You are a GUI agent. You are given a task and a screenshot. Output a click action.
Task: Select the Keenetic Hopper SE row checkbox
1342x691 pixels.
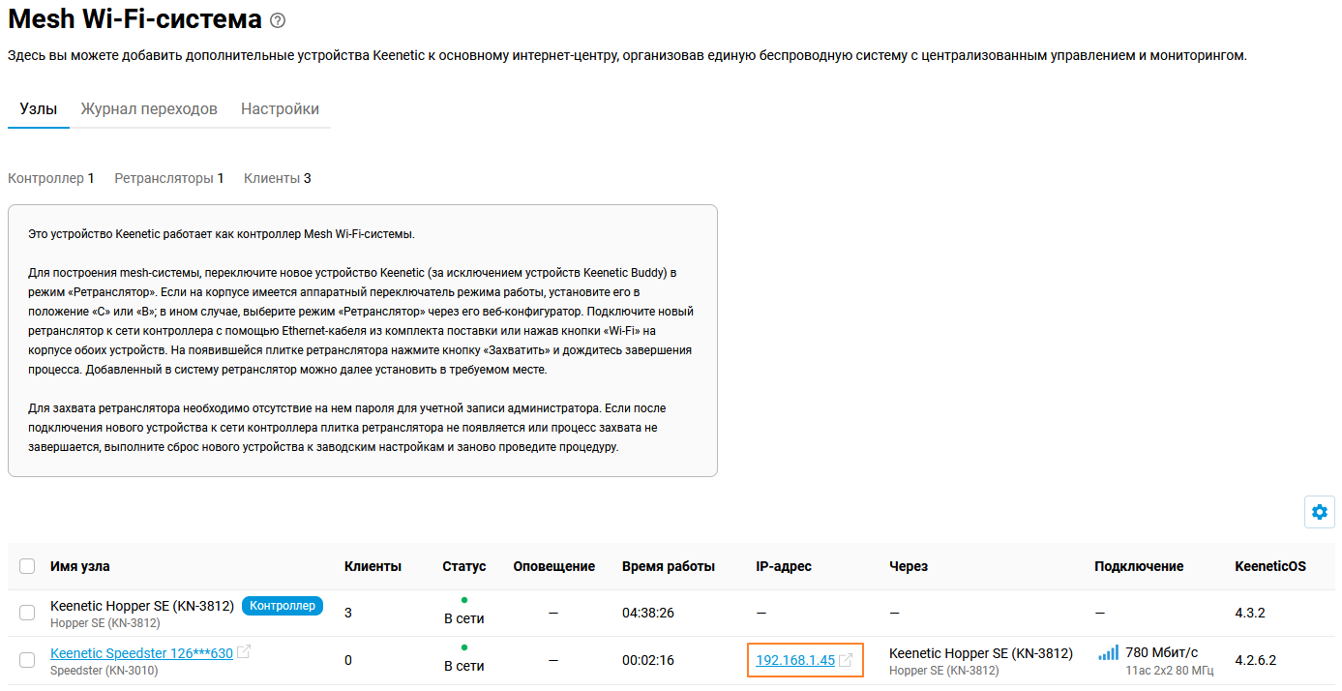[27, 613]
